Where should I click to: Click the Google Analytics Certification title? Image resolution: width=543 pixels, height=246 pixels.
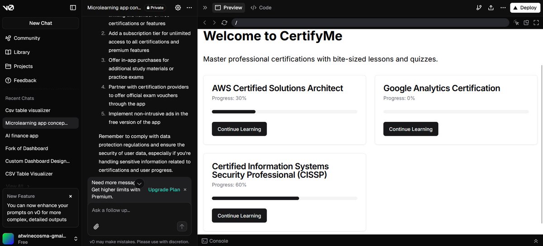point(442,88)
